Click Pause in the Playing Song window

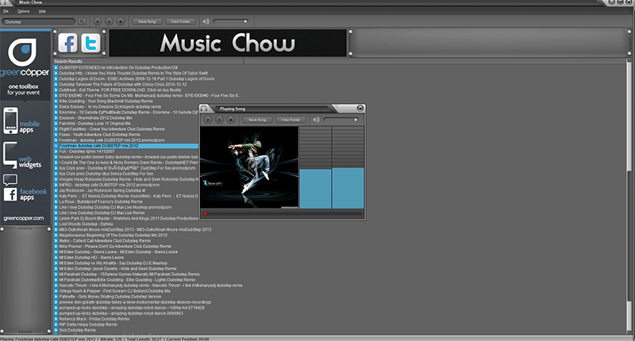219,119
